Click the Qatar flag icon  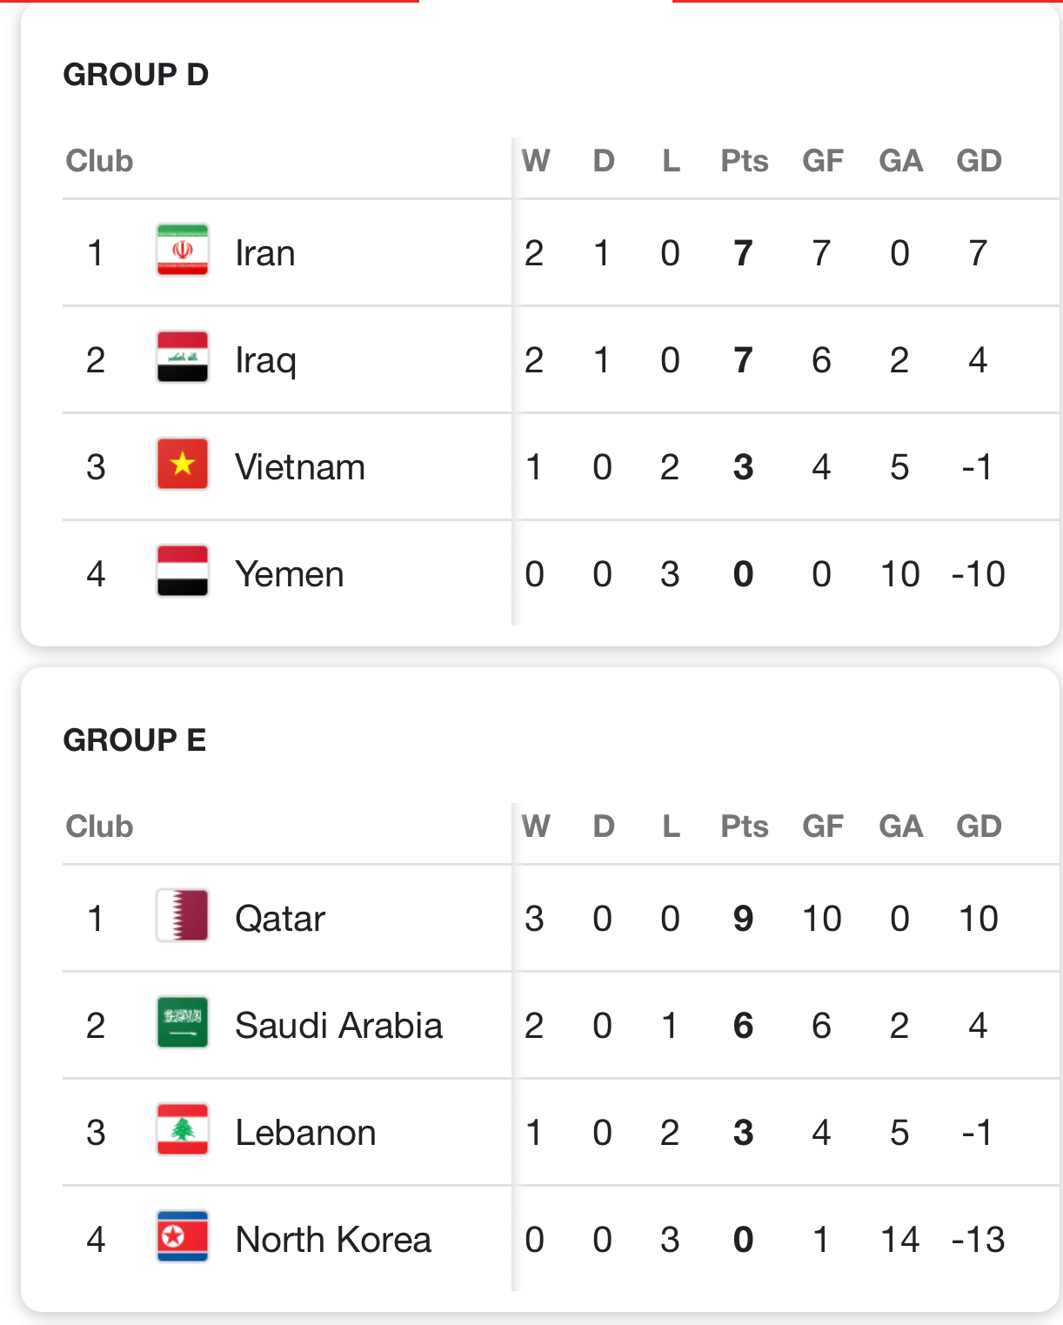click(x=183, y=916)
